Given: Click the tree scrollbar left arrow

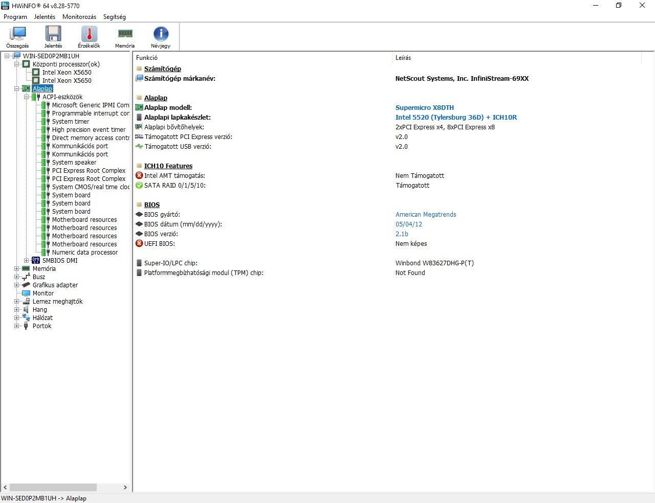Looking at the screenshot, I should click(5, 488).
